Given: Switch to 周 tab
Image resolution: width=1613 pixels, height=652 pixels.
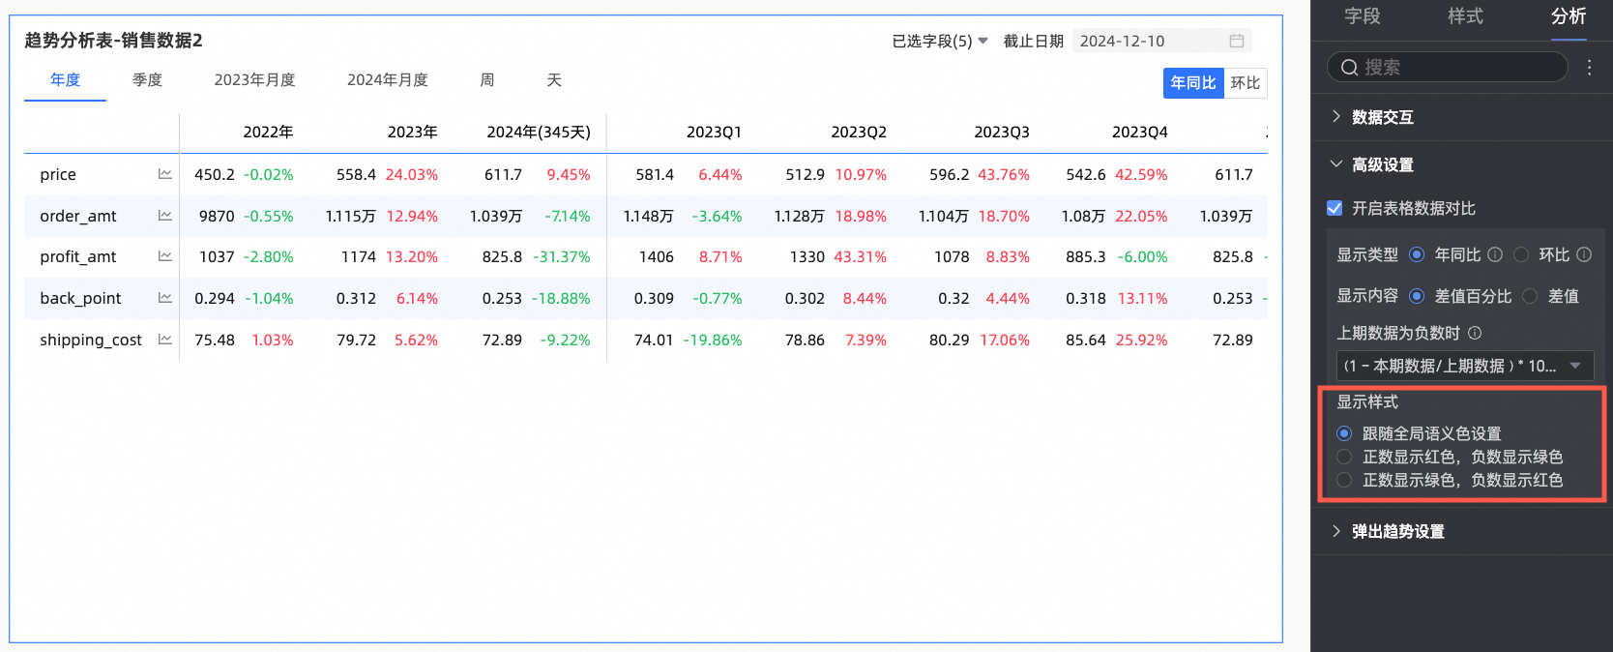Looking at the screenshot, I should (487, 80).
